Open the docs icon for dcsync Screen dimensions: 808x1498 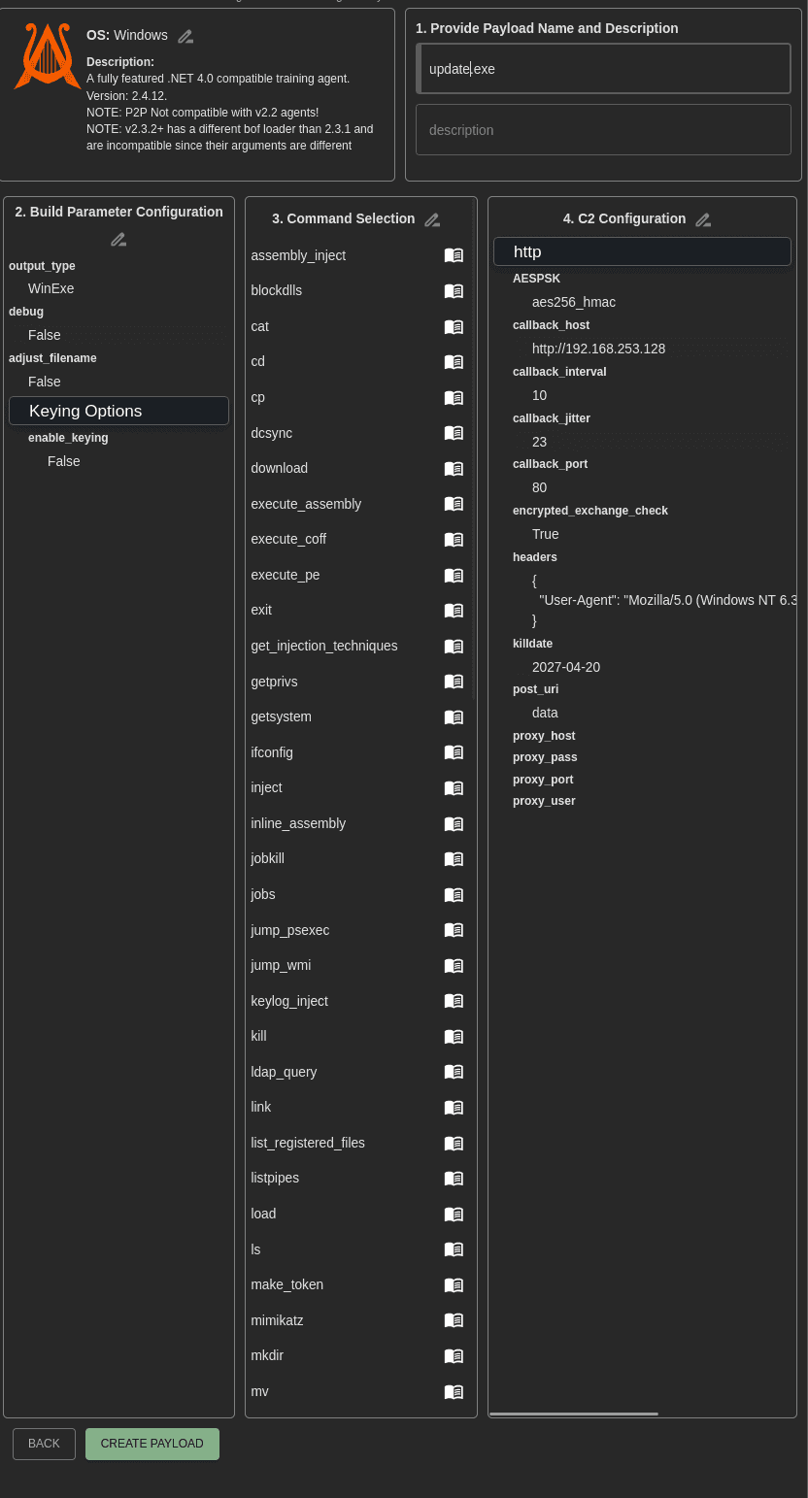[x=454, y=433]
